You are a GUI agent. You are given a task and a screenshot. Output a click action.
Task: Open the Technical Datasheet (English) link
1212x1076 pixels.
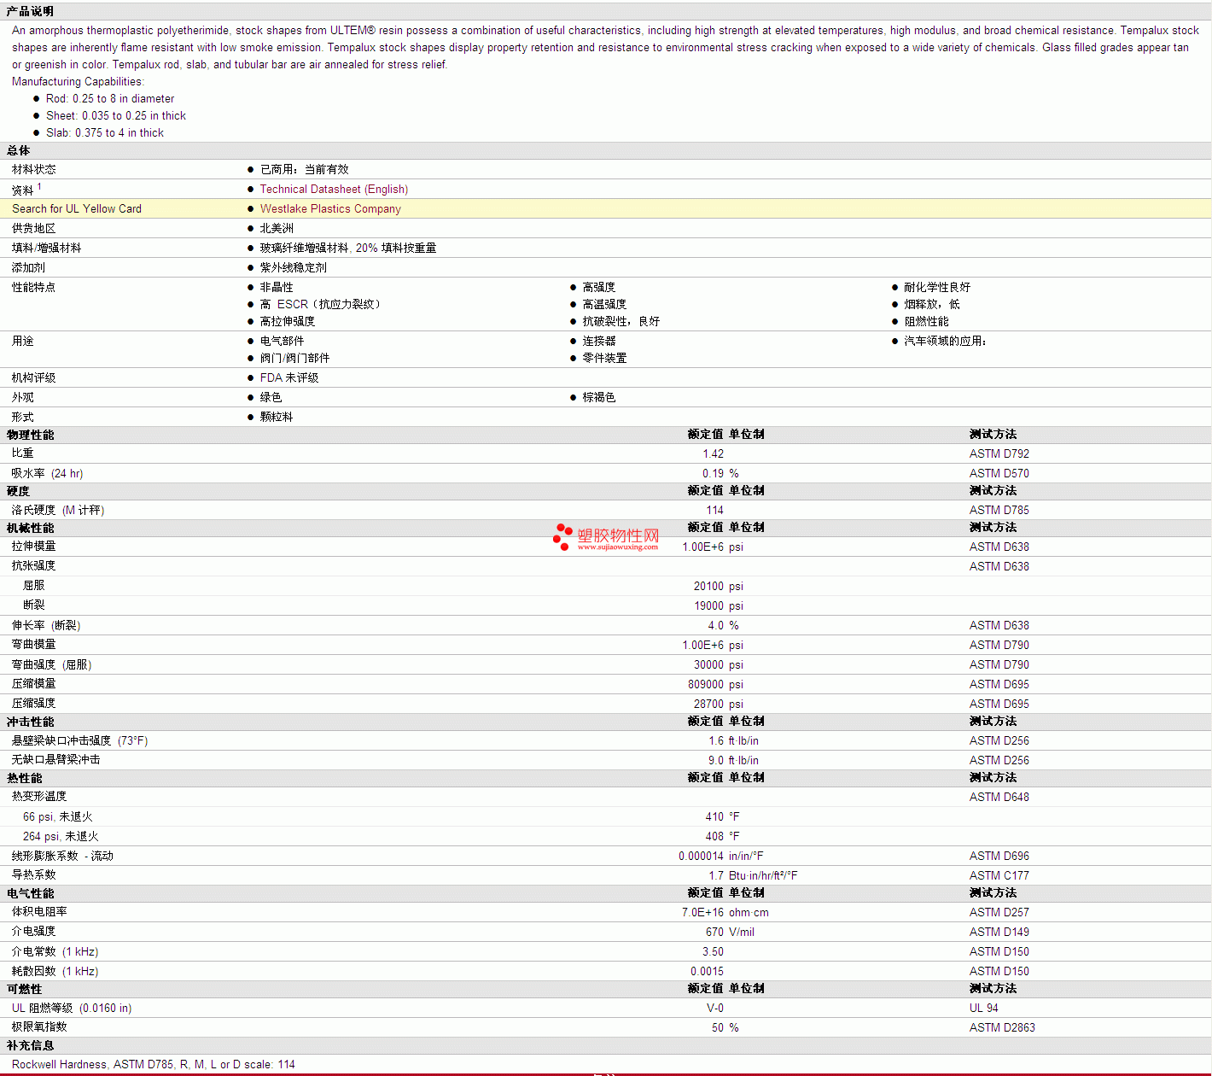click(x=334, y=190)
